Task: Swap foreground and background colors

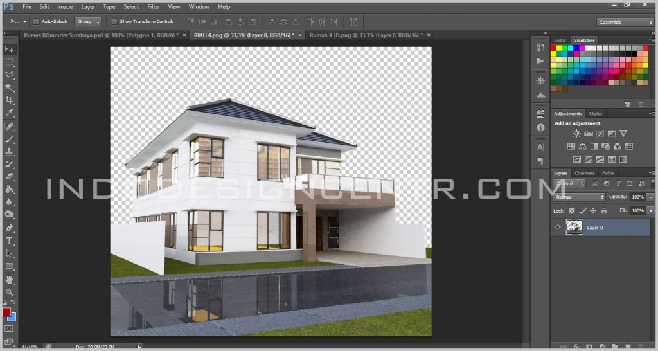Action: (13, 302)
